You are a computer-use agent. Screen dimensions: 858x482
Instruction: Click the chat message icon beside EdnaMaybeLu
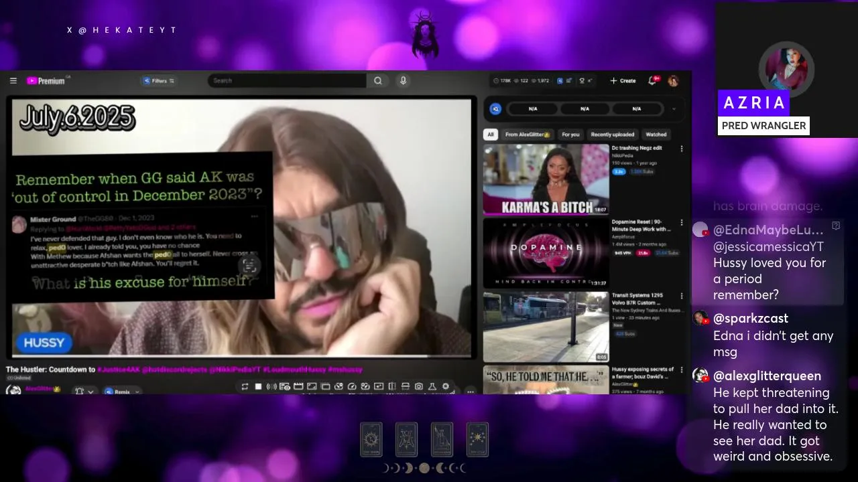click(836, 226)
